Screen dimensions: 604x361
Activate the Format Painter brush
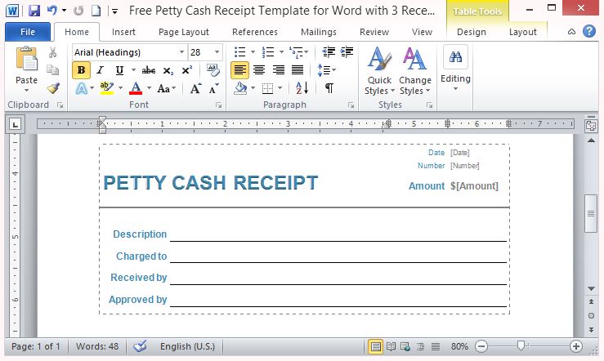(x=53, y=88)
